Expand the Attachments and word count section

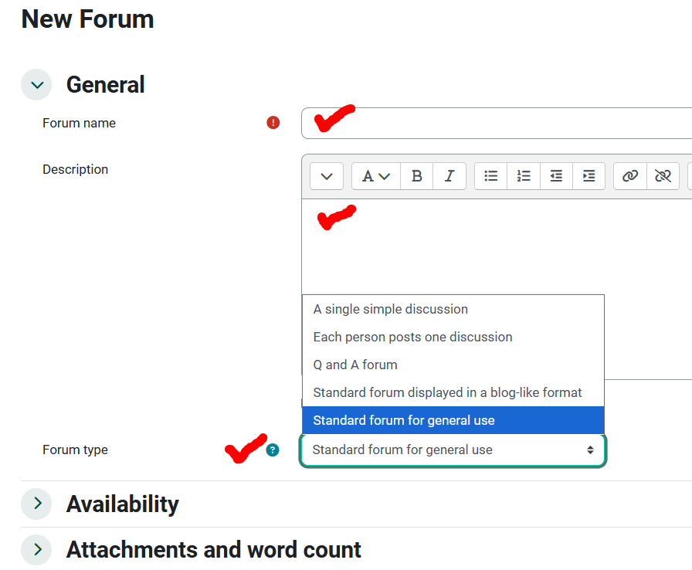click(36, 550)
